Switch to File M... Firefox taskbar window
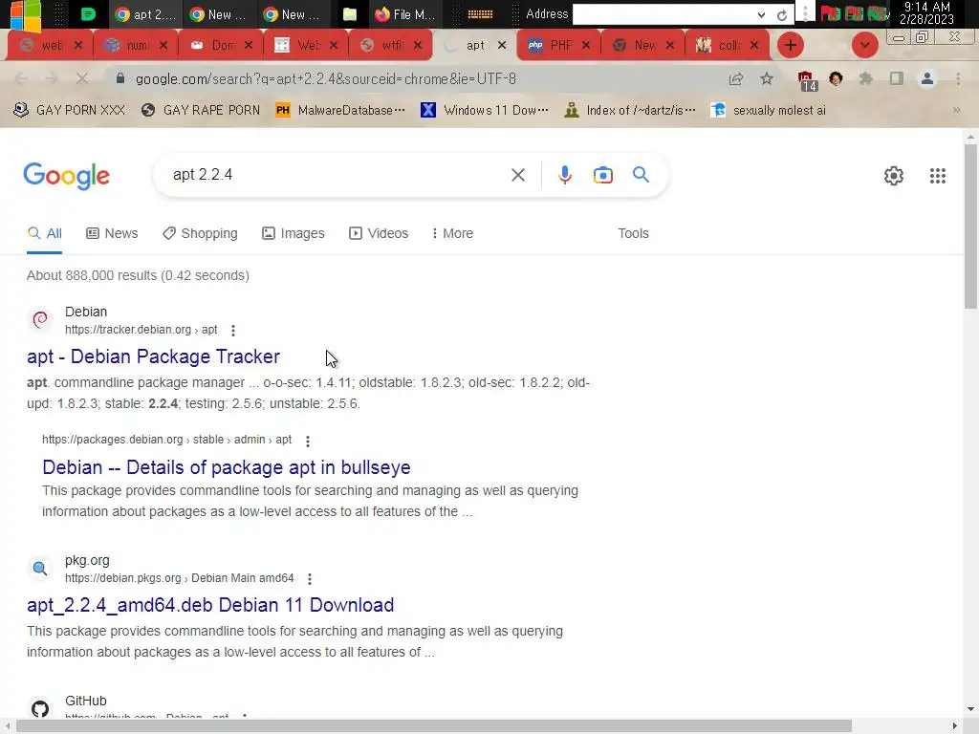Viewport: 979px width, 734px height. (x=404, y=14)
